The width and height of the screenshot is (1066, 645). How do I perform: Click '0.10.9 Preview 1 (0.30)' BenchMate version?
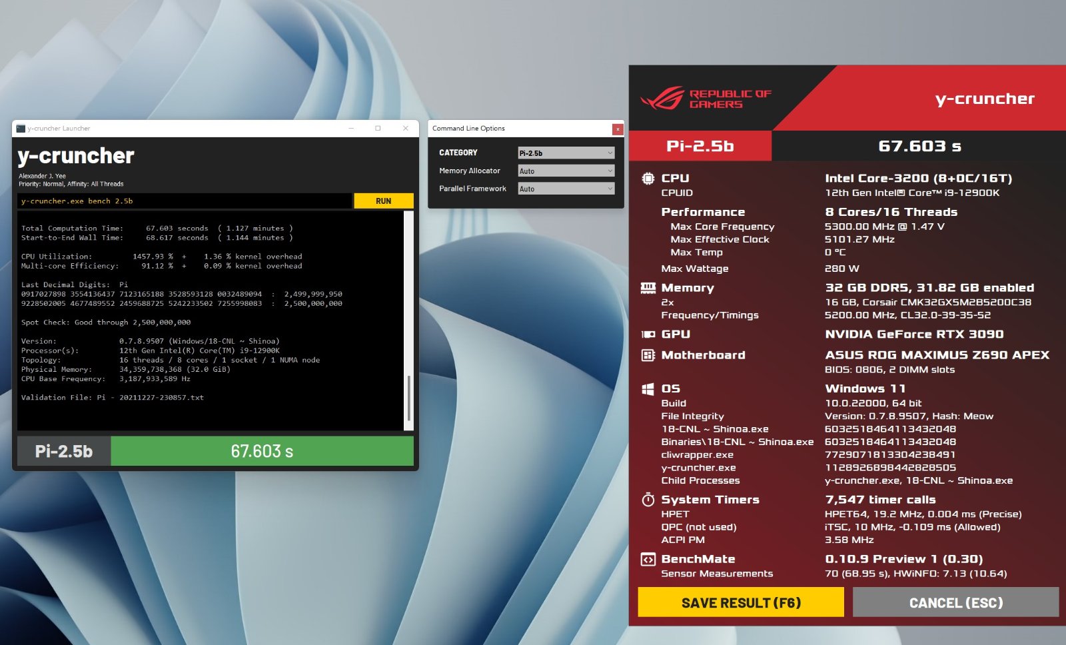click(903, 560)
